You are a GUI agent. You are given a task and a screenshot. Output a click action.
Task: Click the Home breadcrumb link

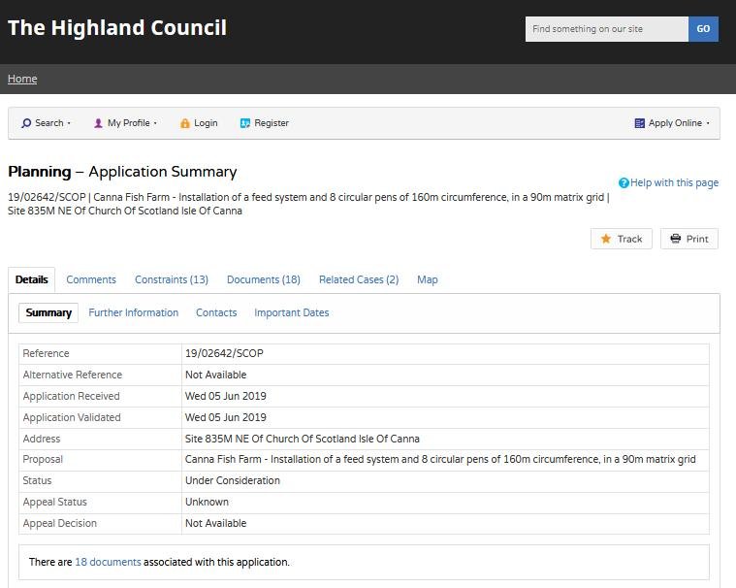click(22, 79)
